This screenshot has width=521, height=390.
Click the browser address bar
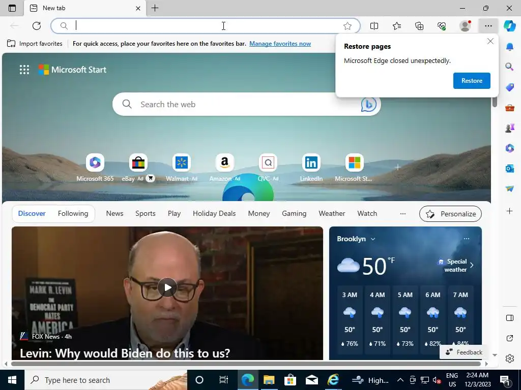(x=206, y=26)
